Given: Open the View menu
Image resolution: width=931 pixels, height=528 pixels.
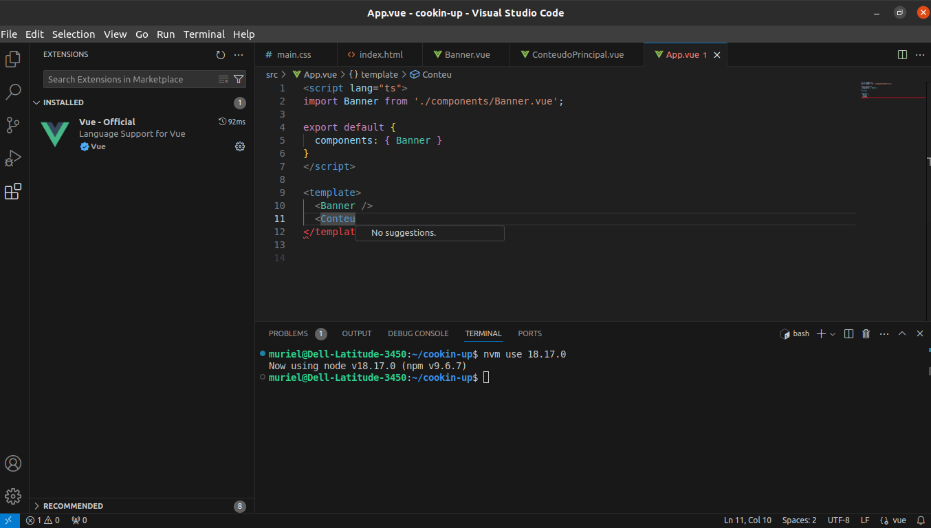Looking at the screenshot, I should (x=116, y=34).
